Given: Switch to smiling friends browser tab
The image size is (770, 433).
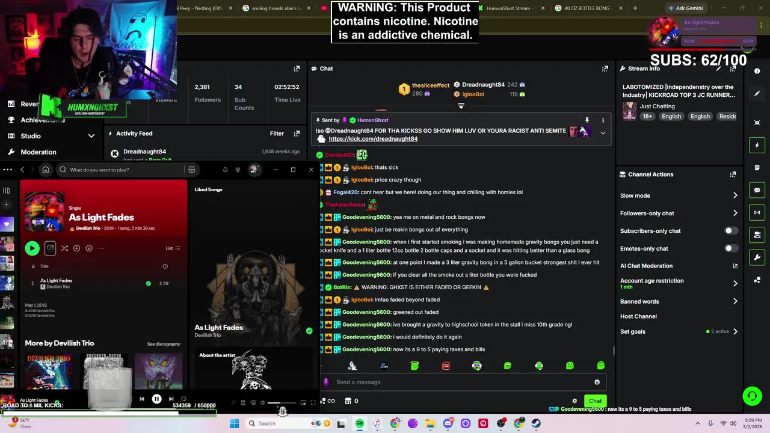Looking at the screenshot, I should [277, 8].
